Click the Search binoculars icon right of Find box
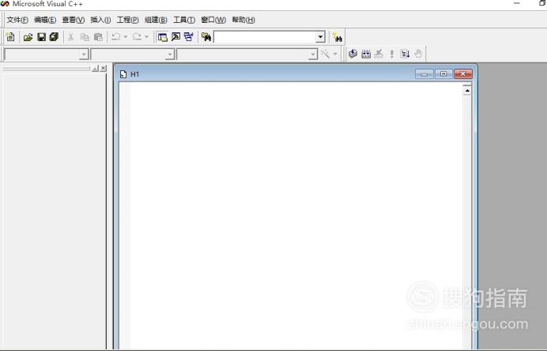Viewport: 547px width, 351px height. tap(338, 37)
